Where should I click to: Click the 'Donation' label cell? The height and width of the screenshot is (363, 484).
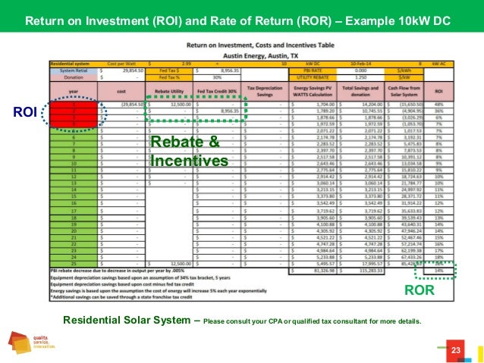[74, 77]
